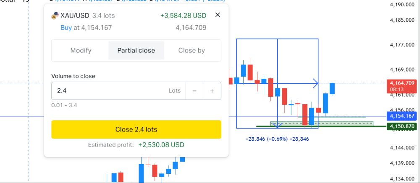Switch to the Modify tab
420x183 pixels.
point(81,51)
